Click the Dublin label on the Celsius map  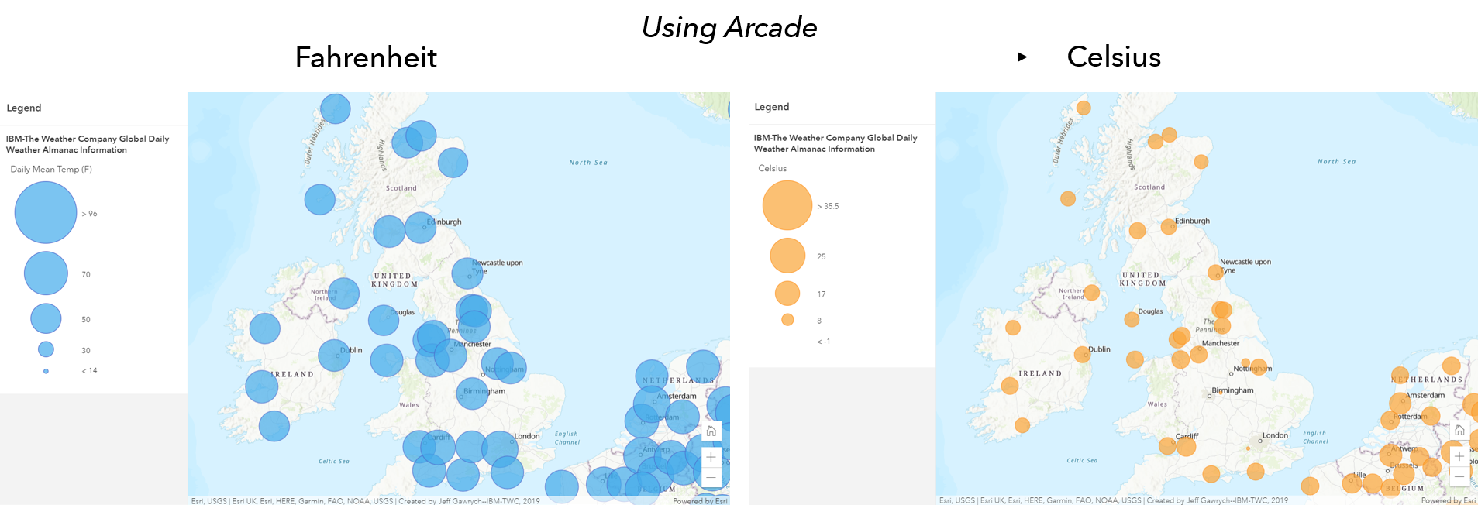tap(1099, 349)
